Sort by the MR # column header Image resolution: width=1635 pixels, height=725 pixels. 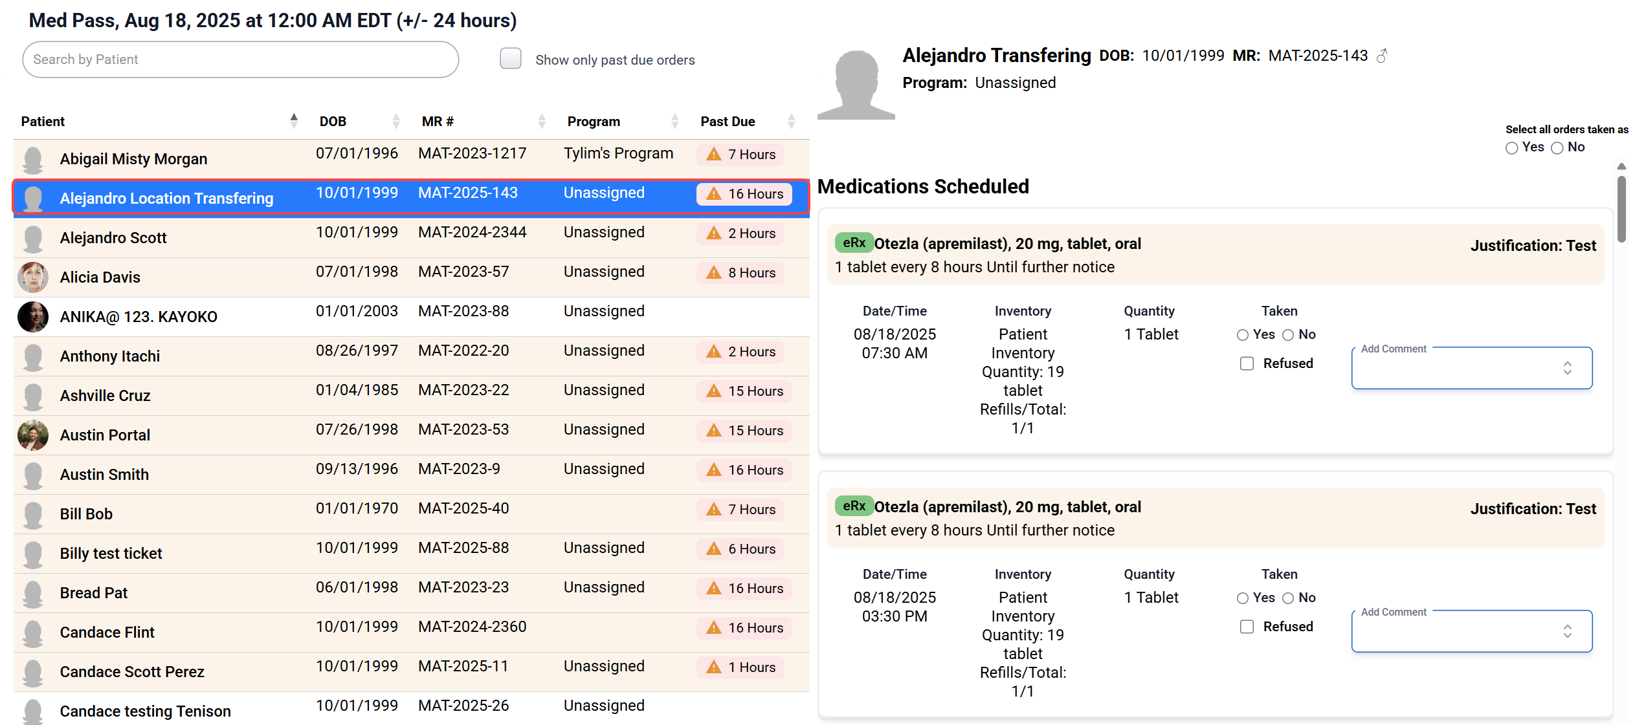point(438,122)
